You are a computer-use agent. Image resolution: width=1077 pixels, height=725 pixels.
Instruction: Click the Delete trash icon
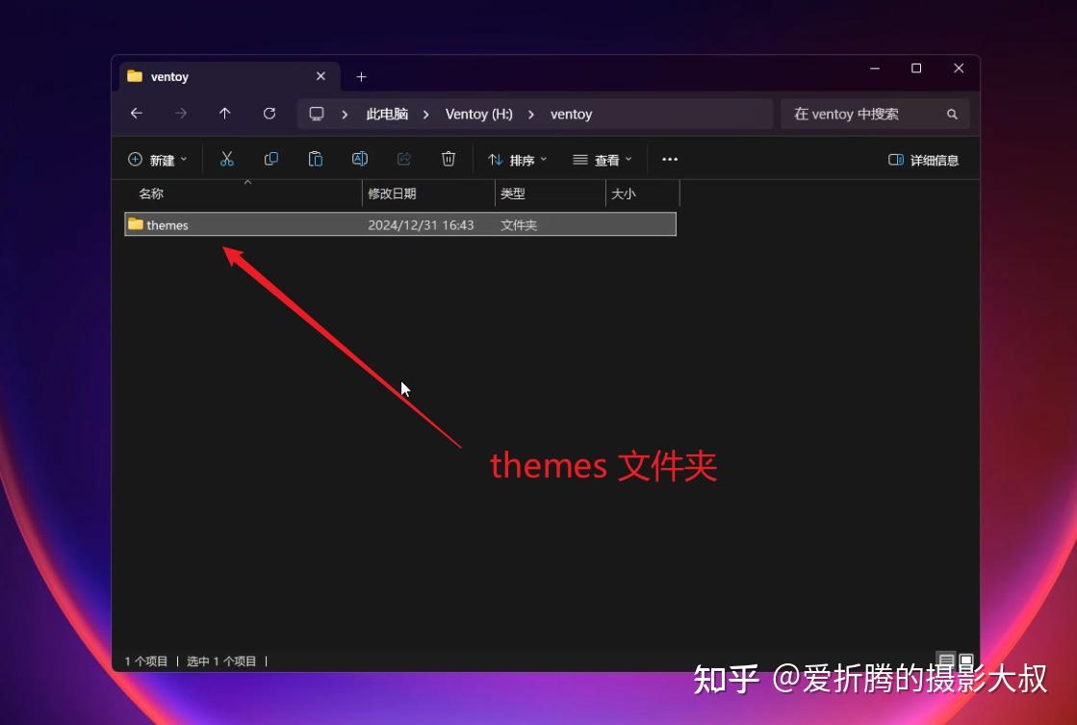coord(449,159)
